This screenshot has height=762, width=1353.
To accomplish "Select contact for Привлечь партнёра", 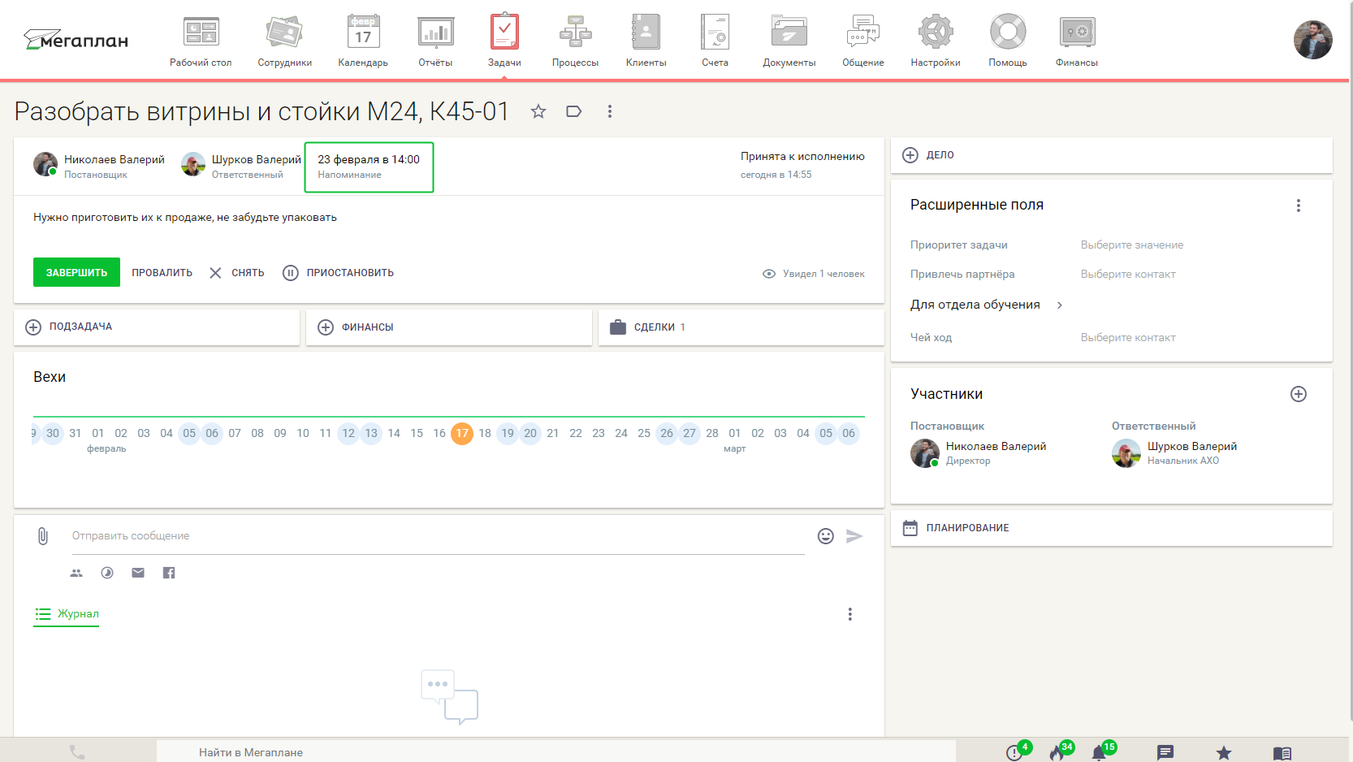I will [x=1128, y=274].
